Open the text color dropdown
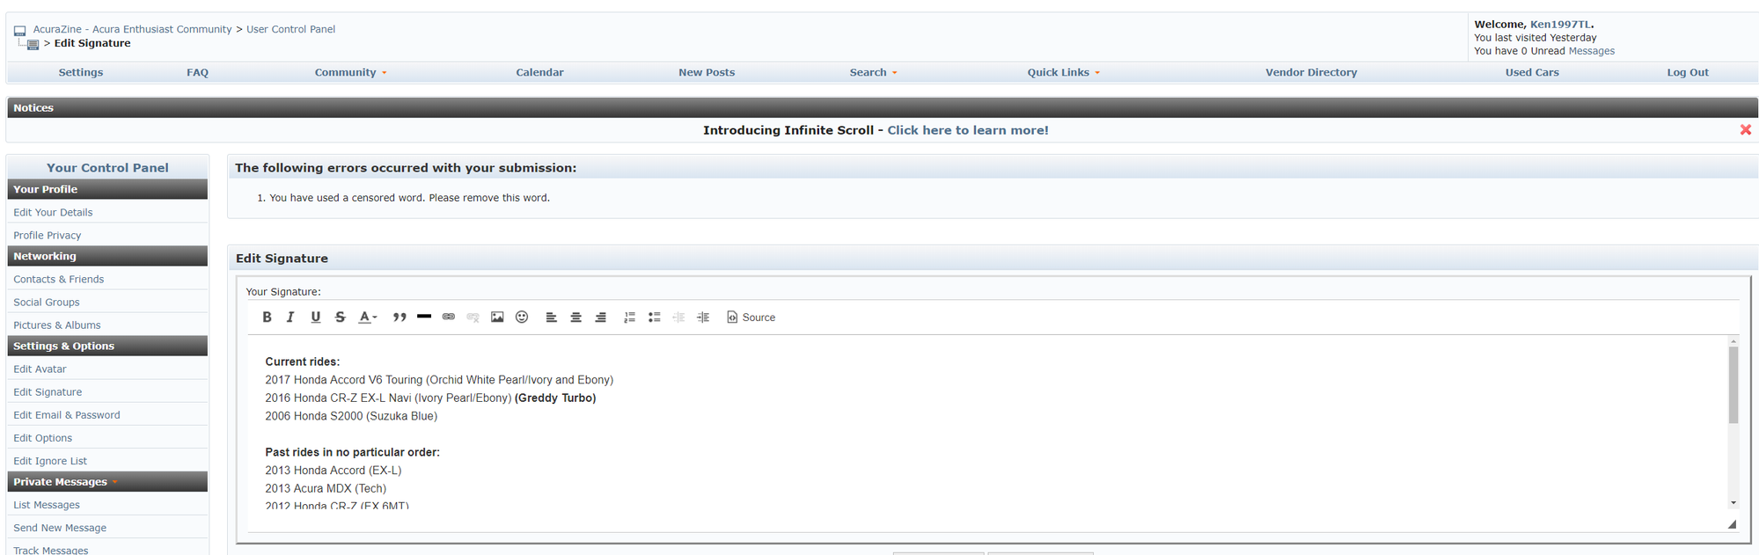Screen dimensions: 1759x555 [x=368, y=318]
